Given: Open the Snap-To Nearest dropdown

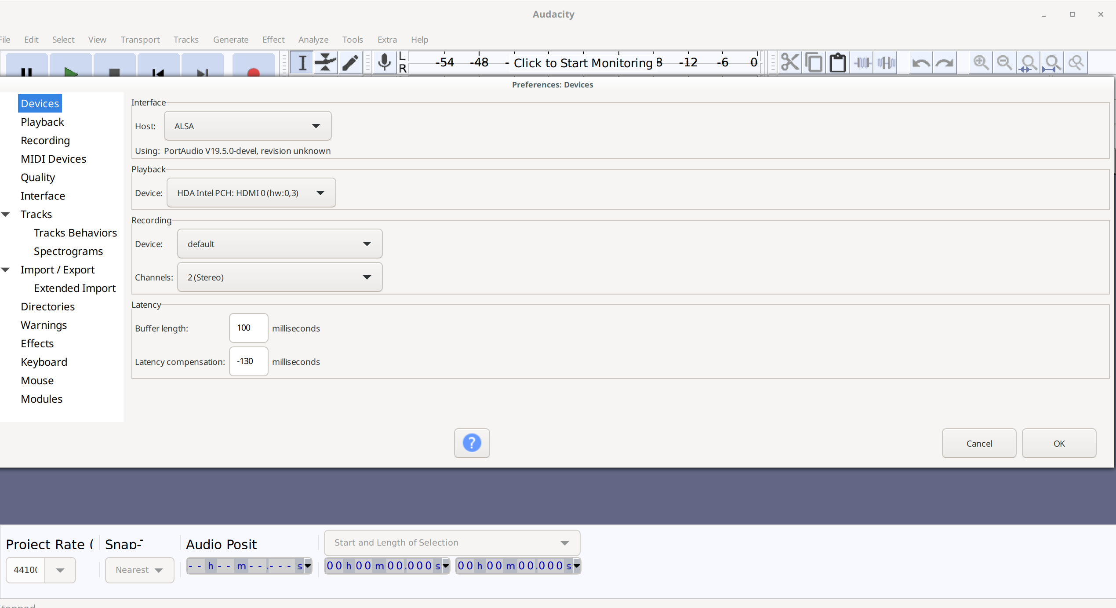Looking at the screenshot, I should click(x=139, y=570).
